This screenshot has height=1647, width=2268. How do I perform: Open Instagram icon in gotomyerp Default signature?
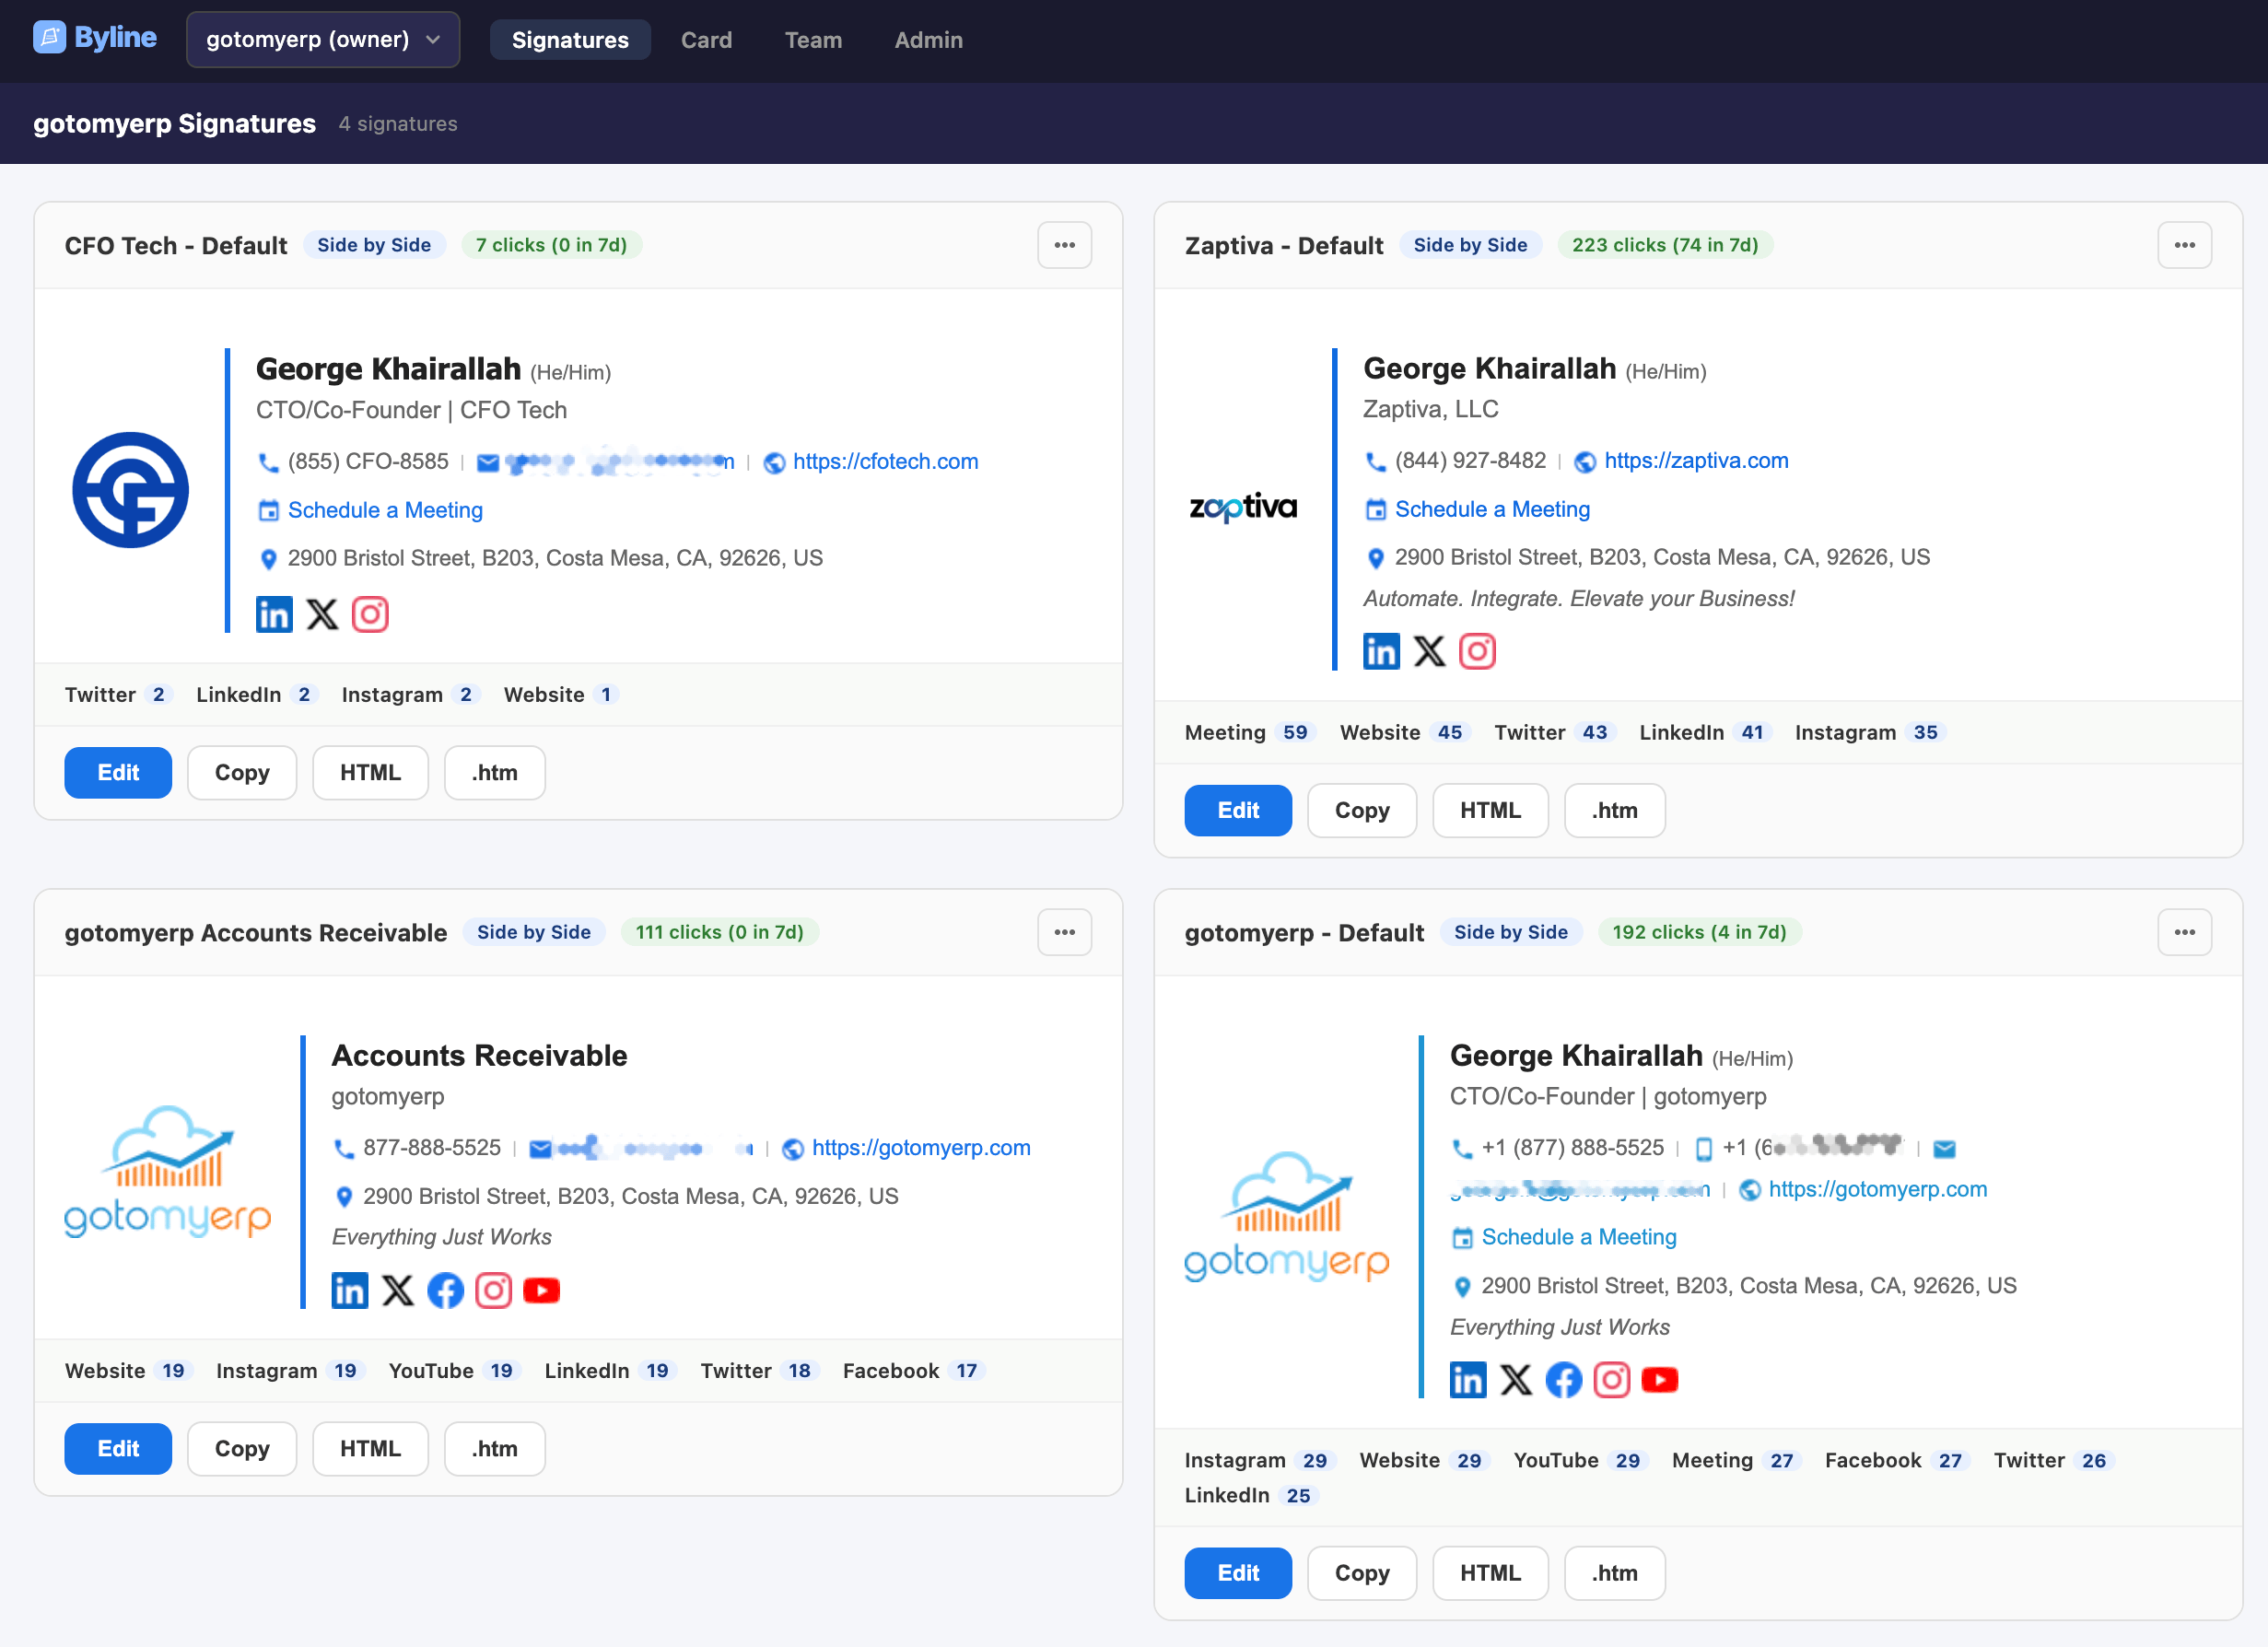click(x=1612, y=1380)
